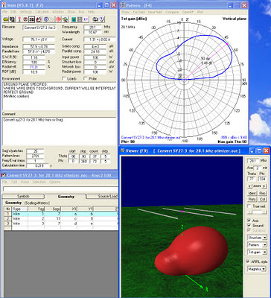The width and height of the screenshot is (271, 298).
Task: Select row 1 header in Geometry table
Action: pyautogui.click(x=7, y=214)
